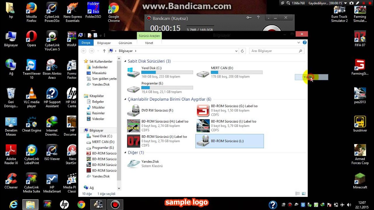Select Resimler library in navigation pane
This screenshot has height=210, width=374.
[98, 113]
